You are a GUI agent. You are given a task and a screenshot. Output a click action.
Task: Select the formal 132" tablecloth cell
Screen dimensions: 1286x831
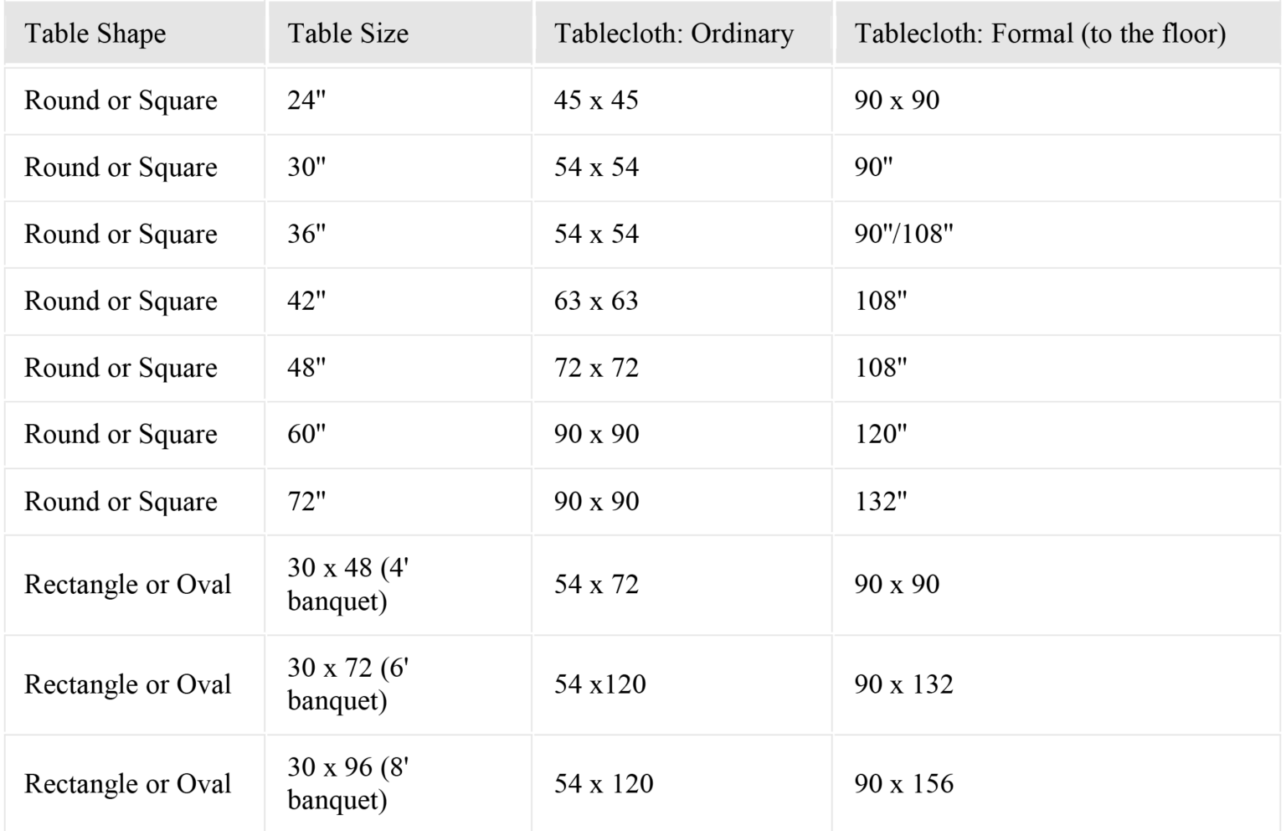pyautogui.click(x=881, y=501)
